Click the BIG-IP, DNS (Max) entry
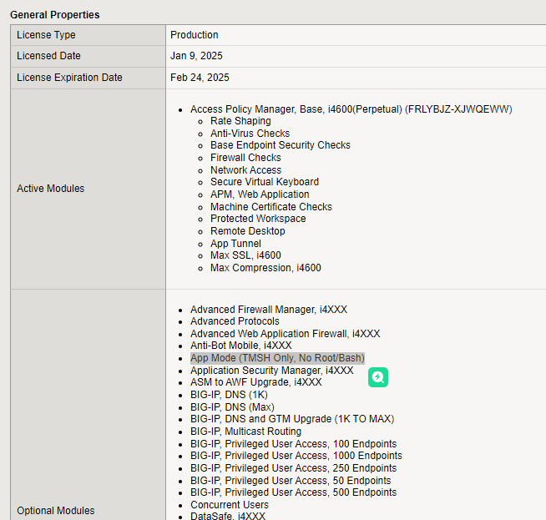 tap(232, 406)
